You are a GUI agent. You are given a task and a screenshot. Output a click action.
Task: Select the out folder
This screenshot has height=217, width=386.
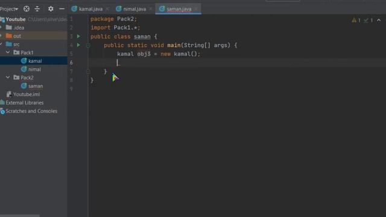pos(17,36)
